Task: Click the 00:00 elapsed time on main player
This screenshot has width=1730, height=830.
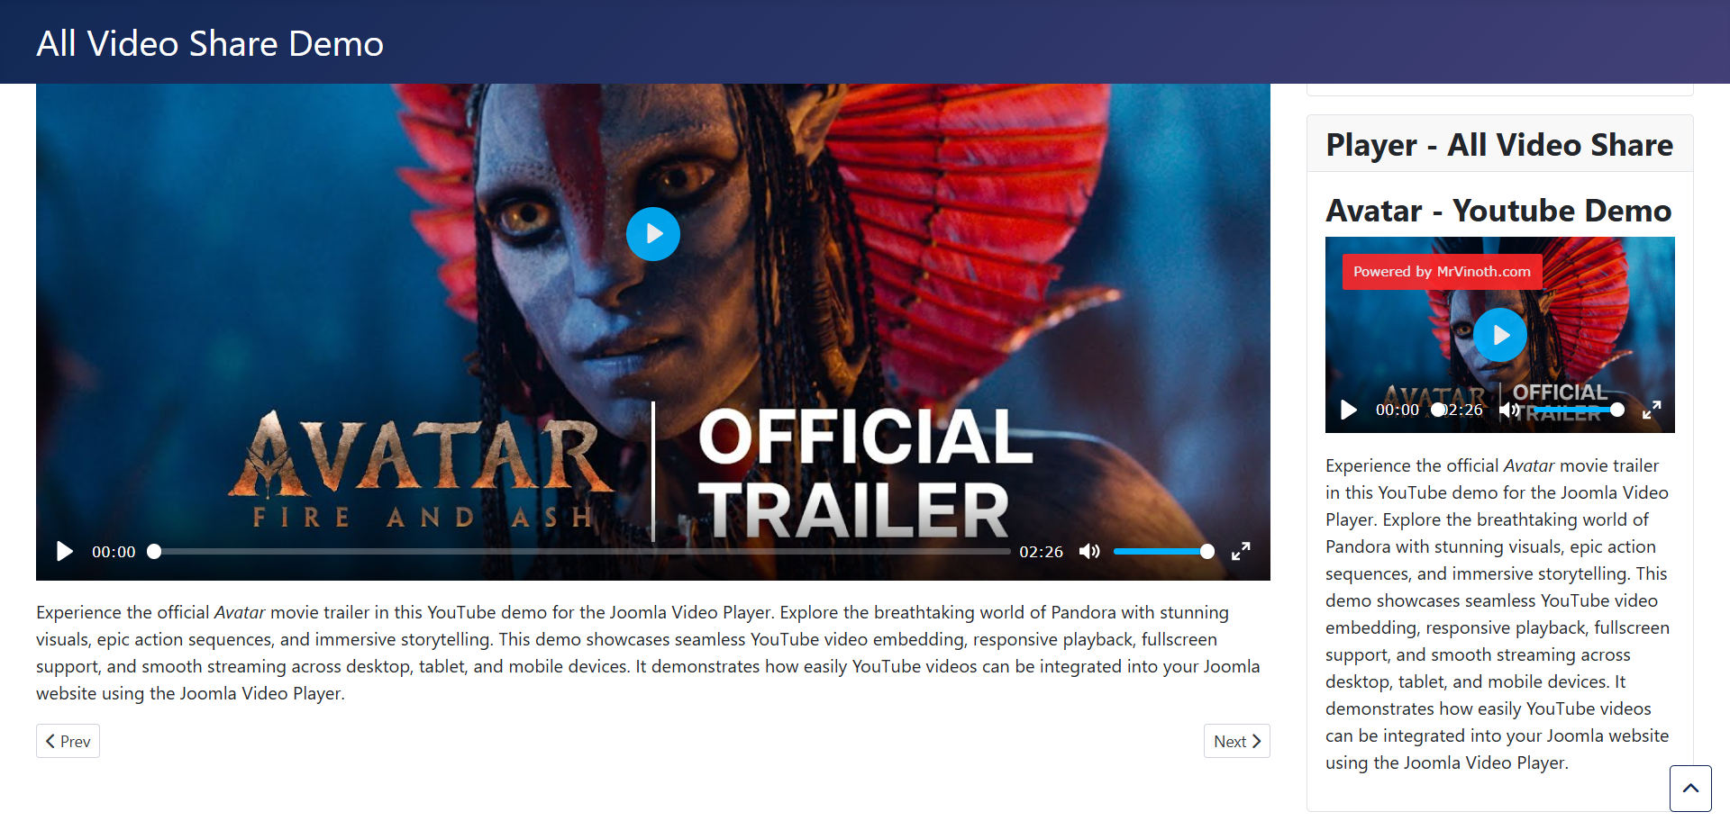Action: click(x=114, y=552)
